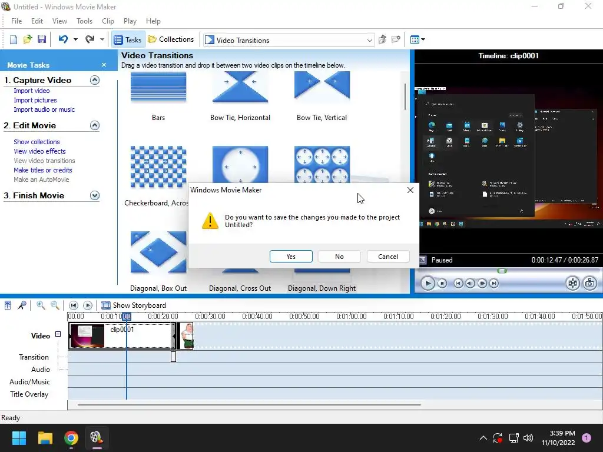Click the Show collections link
603x452 pixels.
pyautogui.click(x=37, y=142)
